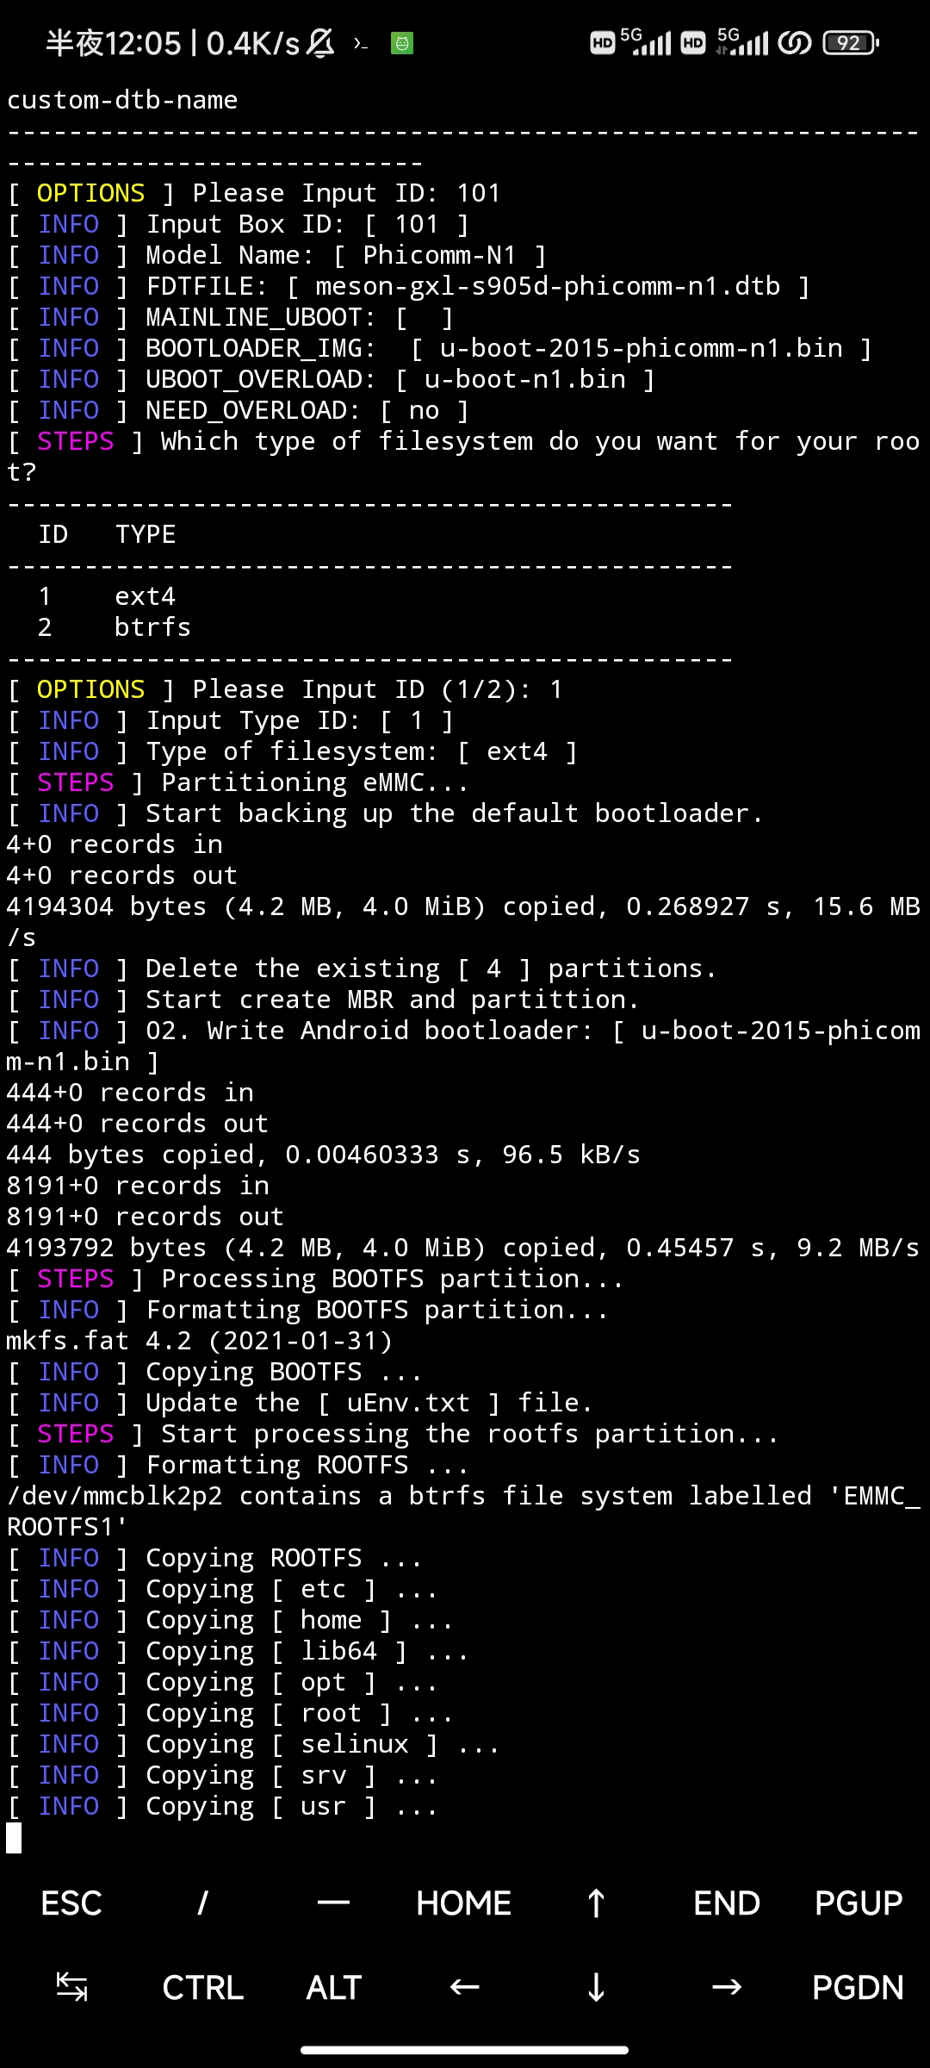Tap the first 5G signal strength icon
The width and height of the screenshot is (930, 2068).
(646, 41)
